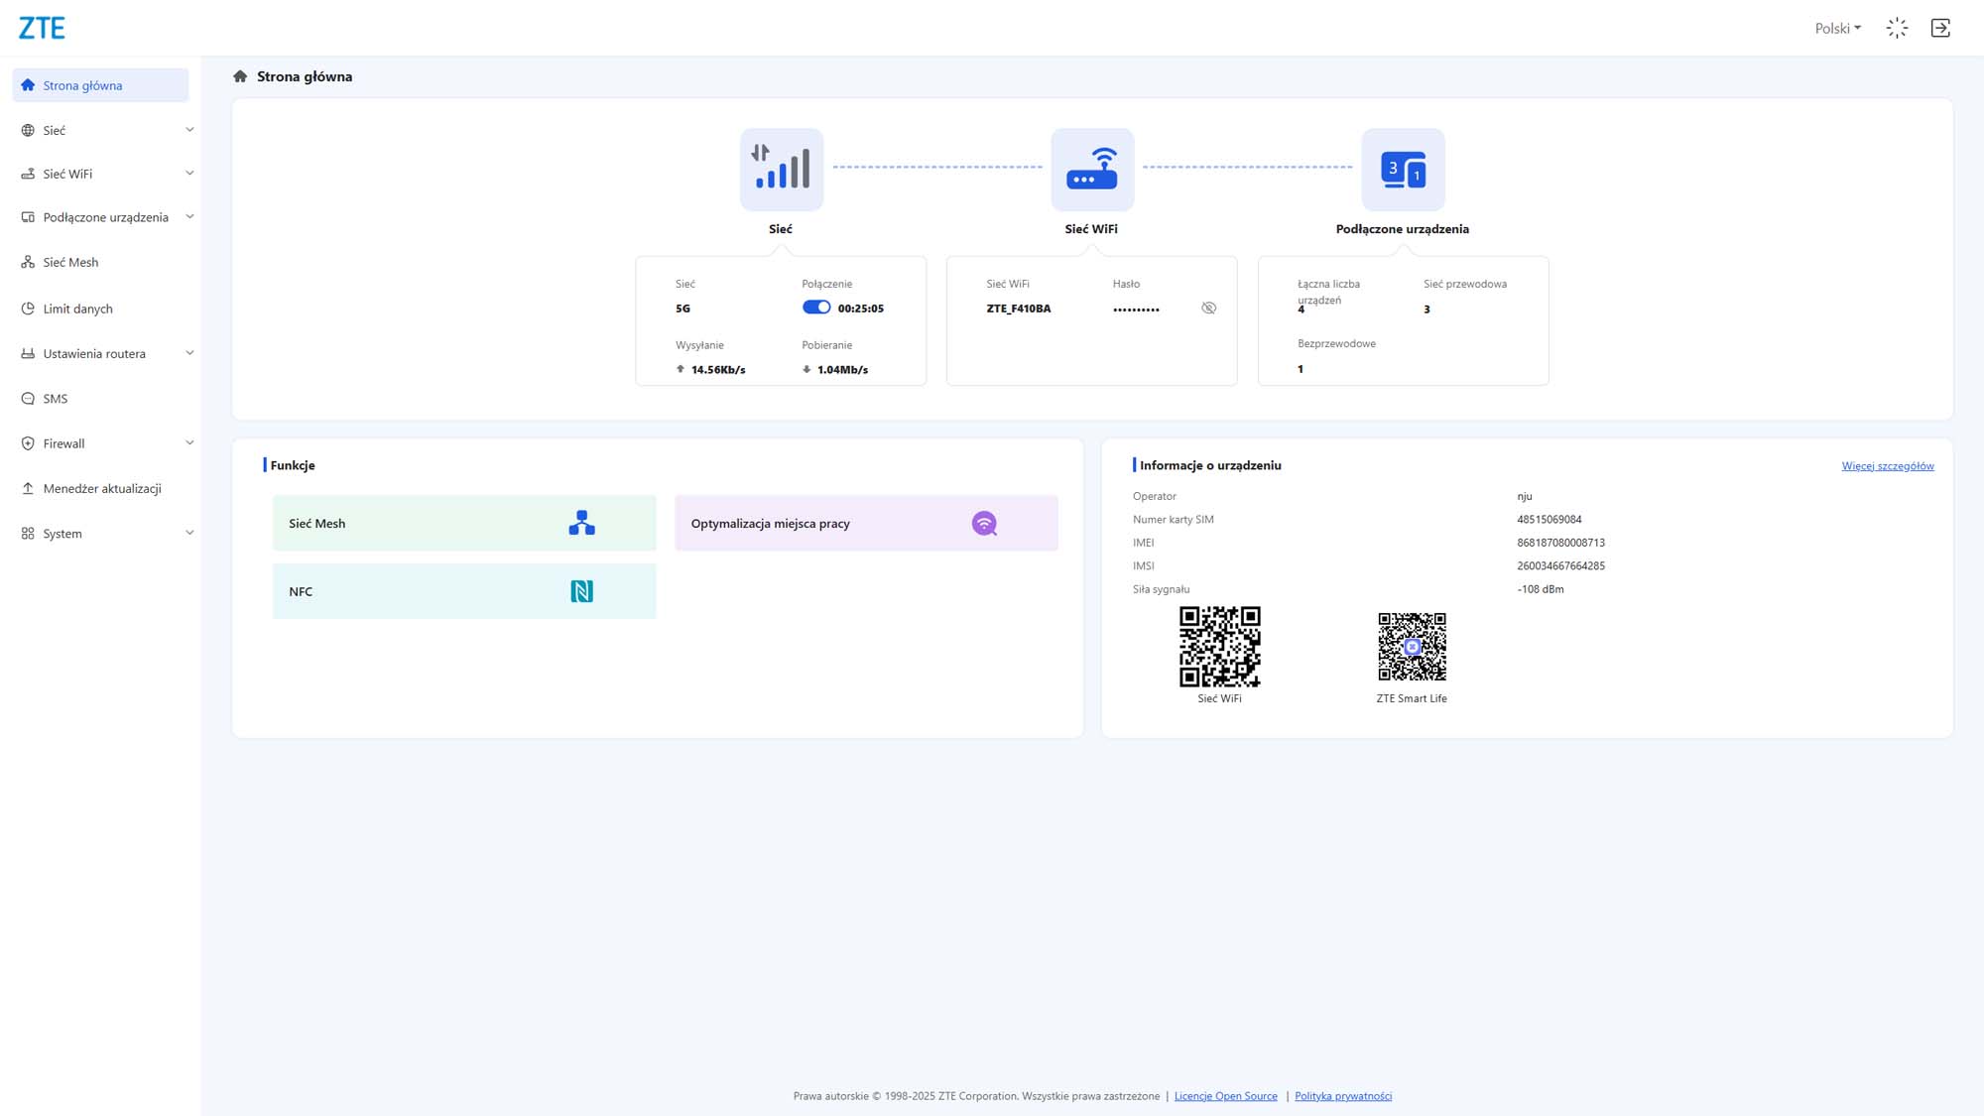Show the WiFi password with eye icon
Screen dimensions: 1984x1116
(x=1208, y=308)
